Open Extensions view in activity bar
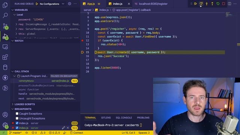The image size is (240, 135). click(x=5, y=57)
